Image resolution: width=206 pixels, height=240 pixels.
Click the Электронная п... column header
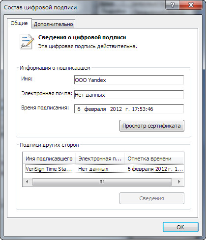coord(100,159)
